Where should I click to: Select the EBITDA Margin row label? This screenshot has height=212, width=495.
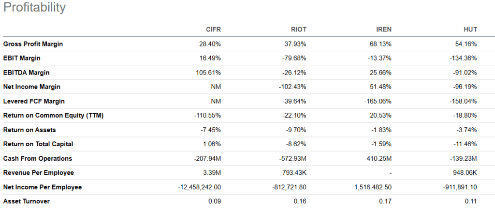pyautogui.click(x=26, y=73)
